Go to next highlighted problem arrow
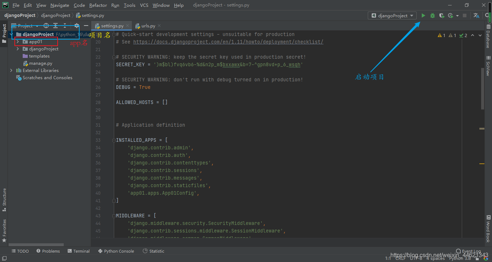This screenshot has width=492, height=262. (x=480, y=35)
